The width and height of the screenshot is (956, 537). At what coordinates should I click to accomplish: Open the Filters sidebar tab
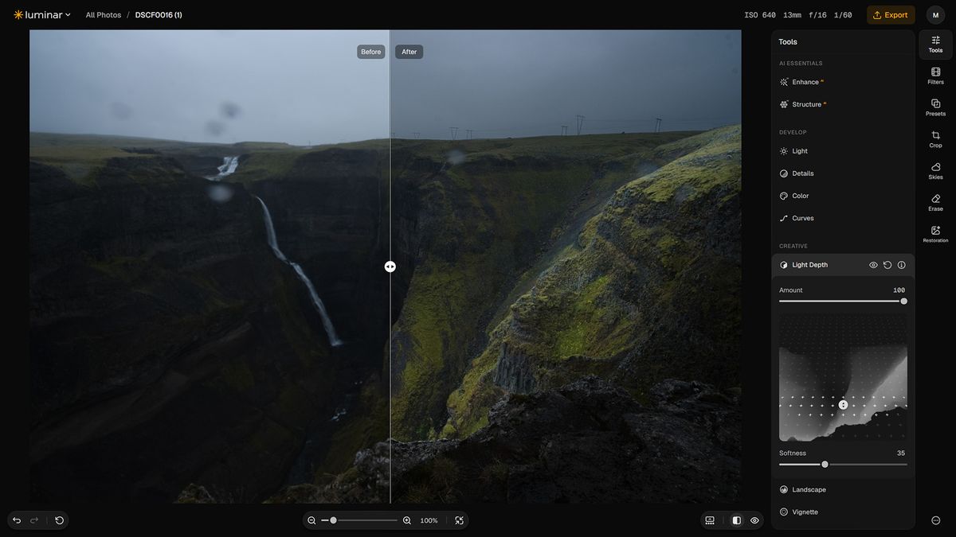(x=935, y=76)
